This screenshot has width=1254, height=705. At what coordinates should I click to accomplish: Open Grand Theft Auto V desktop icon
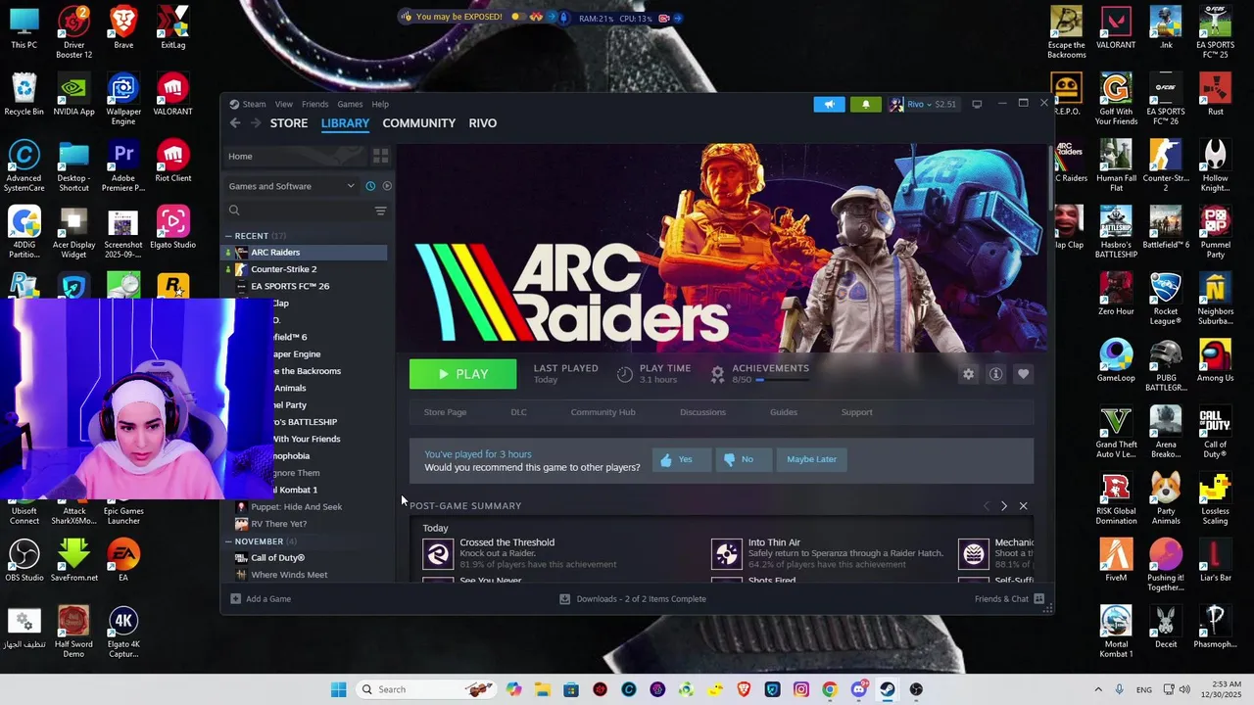click(x=1116, y=432)
